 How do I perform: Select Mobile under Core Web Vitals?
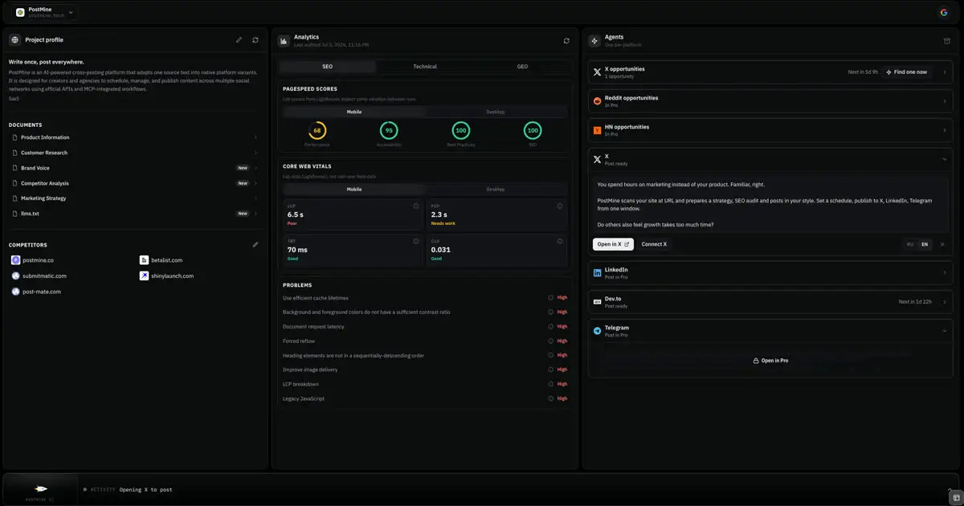tap(354, 190)
